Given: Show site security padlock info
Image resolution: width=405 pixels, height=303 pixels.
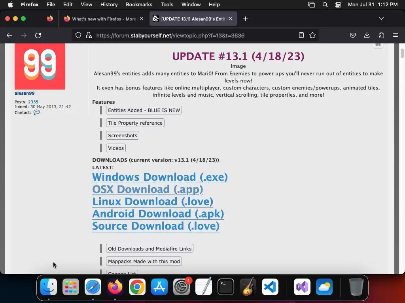Looking at the screenshot, I should point(89,35).
